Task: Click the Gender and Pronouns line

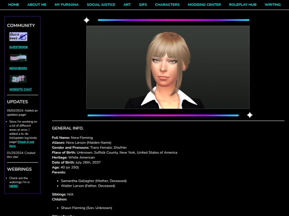Action: (x=89, y=148)
